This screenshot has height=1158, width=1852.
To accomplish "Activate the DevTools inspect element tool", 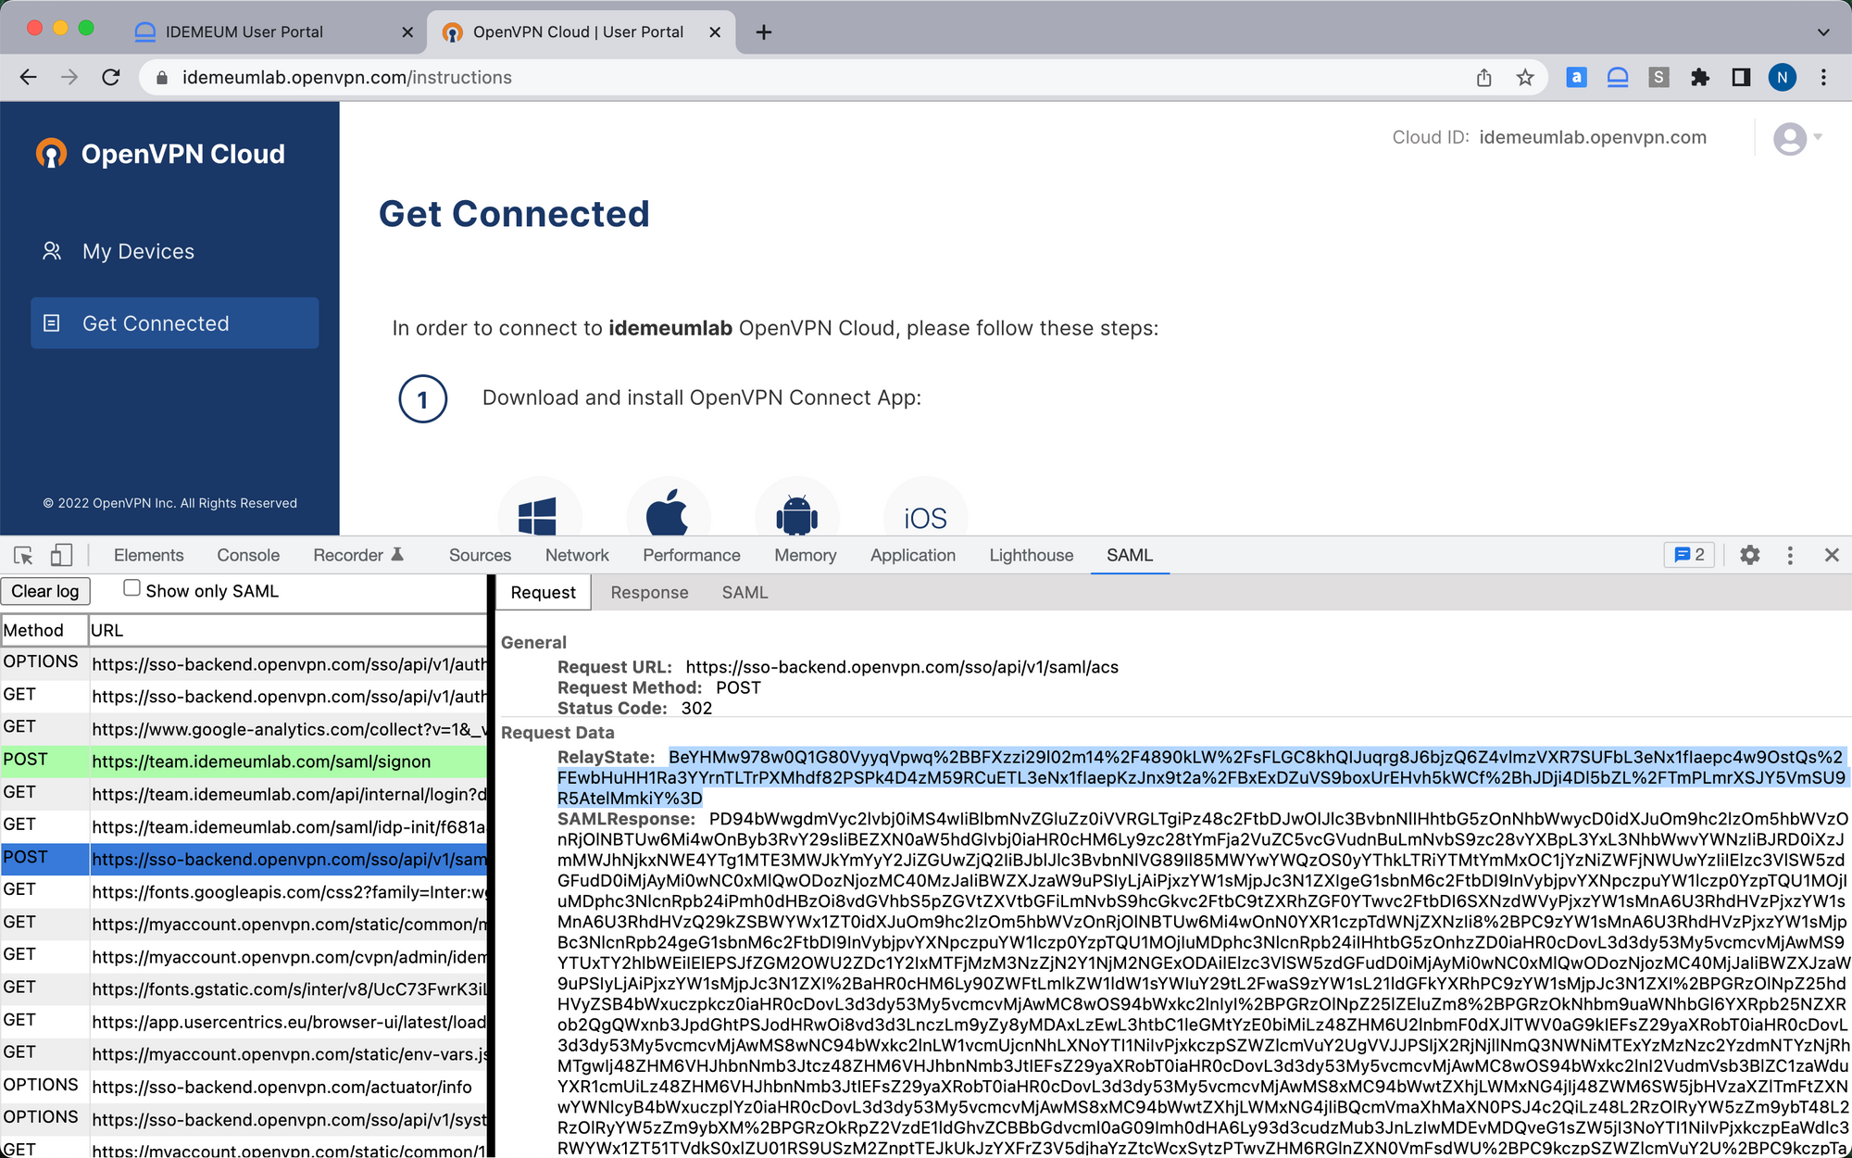I will click(x=24, y=556).
